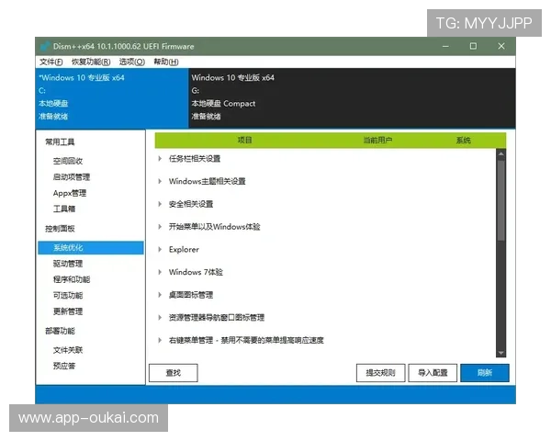Open the 恢复功能(R) menu
The width and height of the screenshot is (551, 441).
91,62
